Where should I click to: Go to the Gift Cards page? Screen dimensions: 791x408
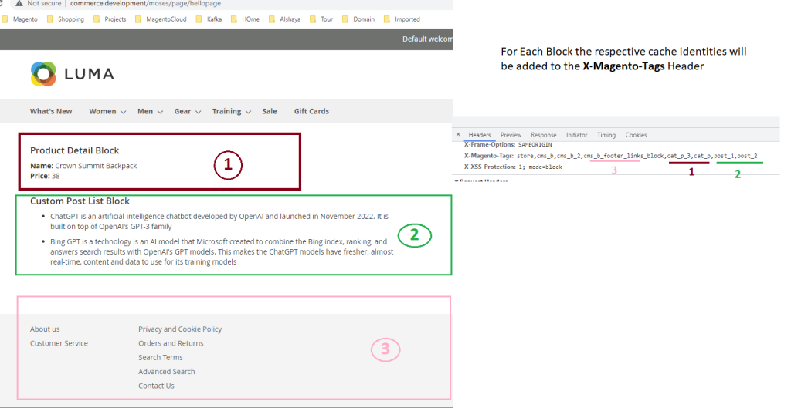(x=311, y=111)
